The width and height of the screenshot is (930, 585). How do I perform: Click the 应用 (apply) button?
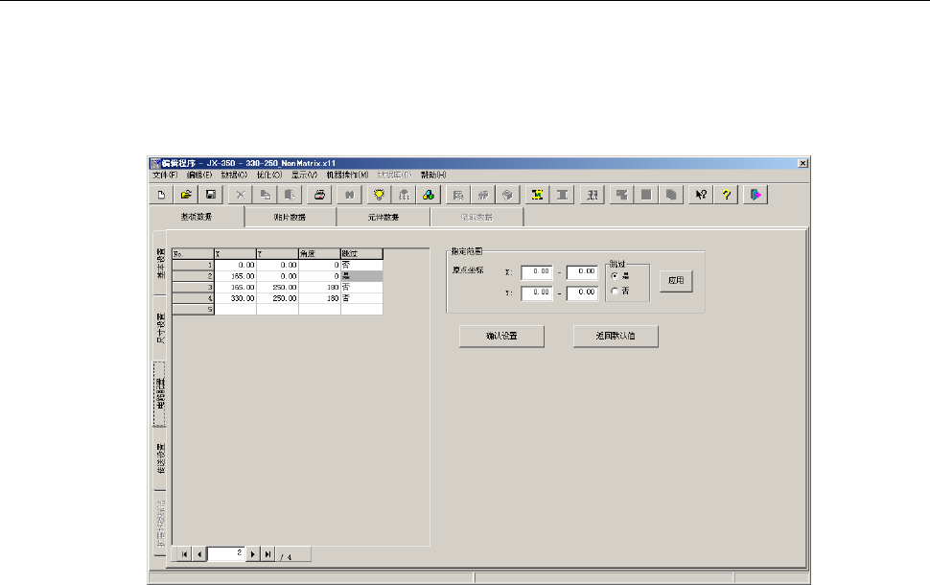(676, 281)
